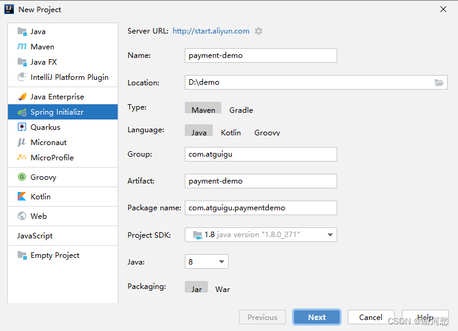458x331 pixels.
Task: Select the Web project category
Action: 38,216
